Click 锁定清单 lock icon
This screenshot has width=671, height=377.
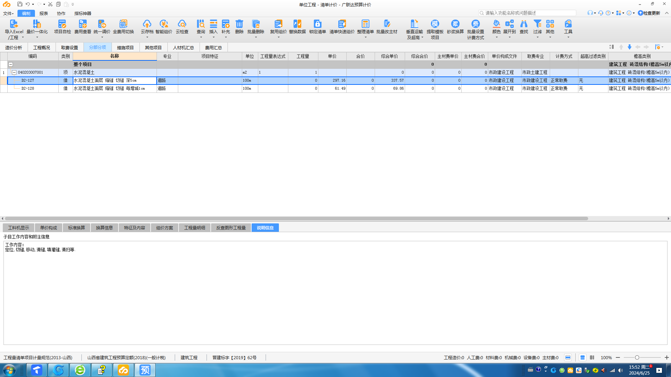click(317, 24)
